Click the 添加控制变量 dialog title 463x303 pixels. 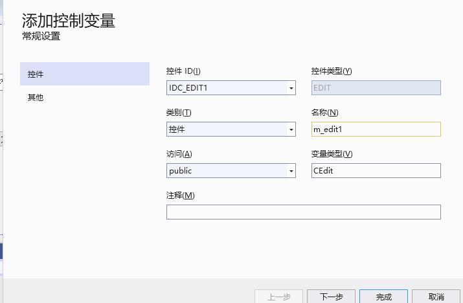69,21
